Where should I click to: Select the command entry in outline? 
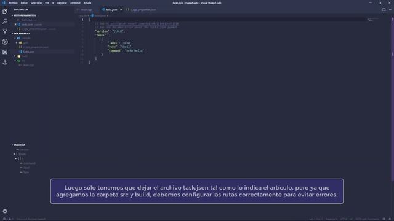pyautogui.click(x=29, y=163)
